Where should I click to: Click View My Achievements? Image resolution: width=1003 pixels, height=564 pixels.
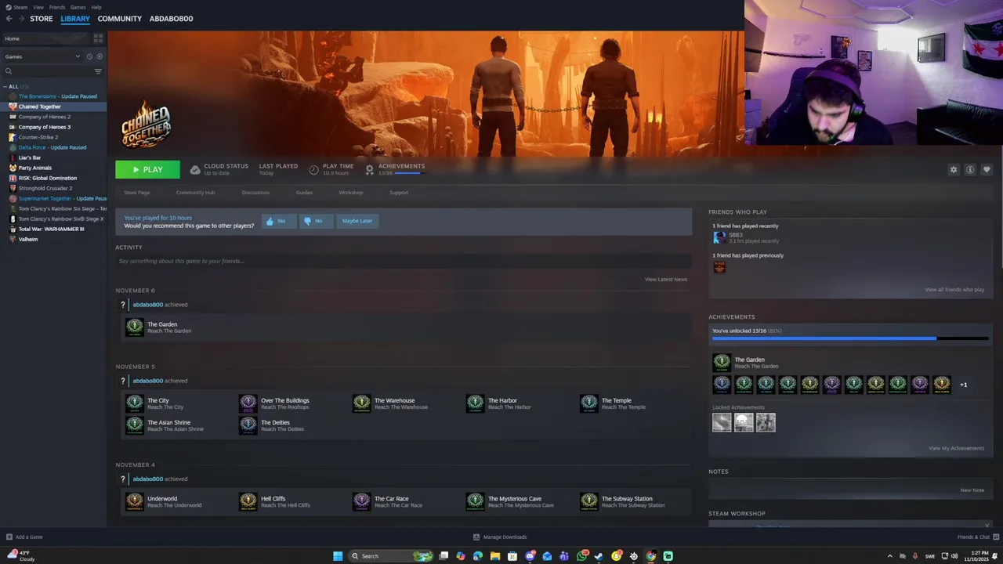[x=956, y=449]
